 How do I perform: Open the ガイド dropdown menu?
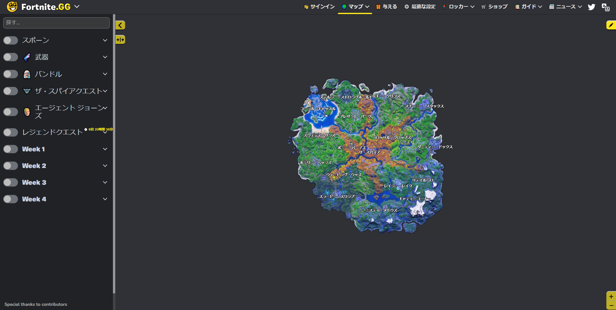click(528, 7)
